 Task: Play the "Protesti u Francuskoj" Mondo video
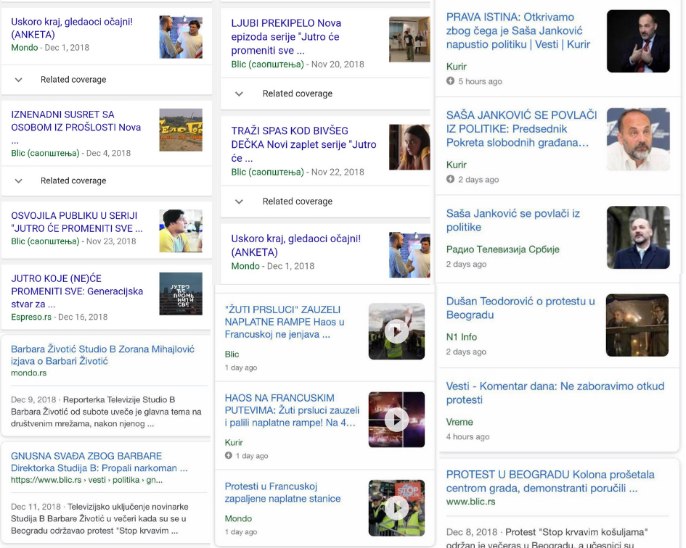pyautogui.click(x=396, y=508)
